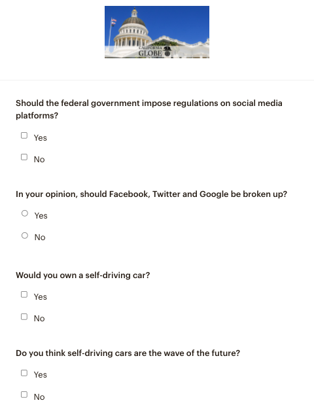
Task: Check the No box for owning a self-driving car
Action: (24, 317)
